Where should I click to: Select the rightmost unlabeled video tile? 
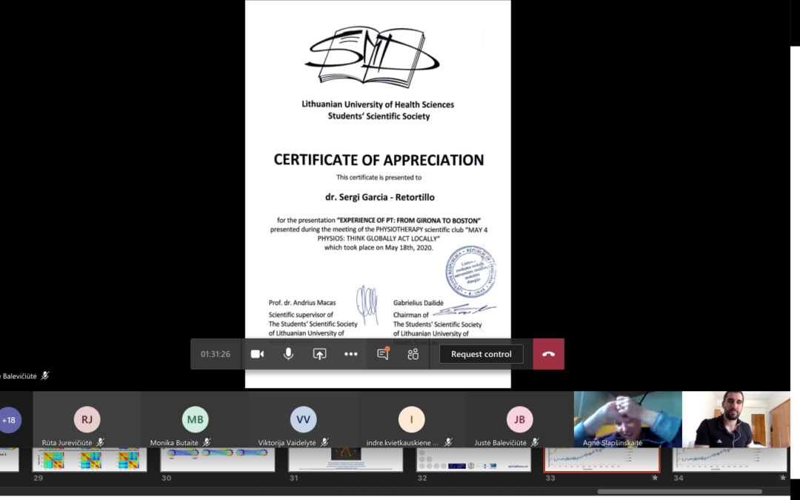736,419
